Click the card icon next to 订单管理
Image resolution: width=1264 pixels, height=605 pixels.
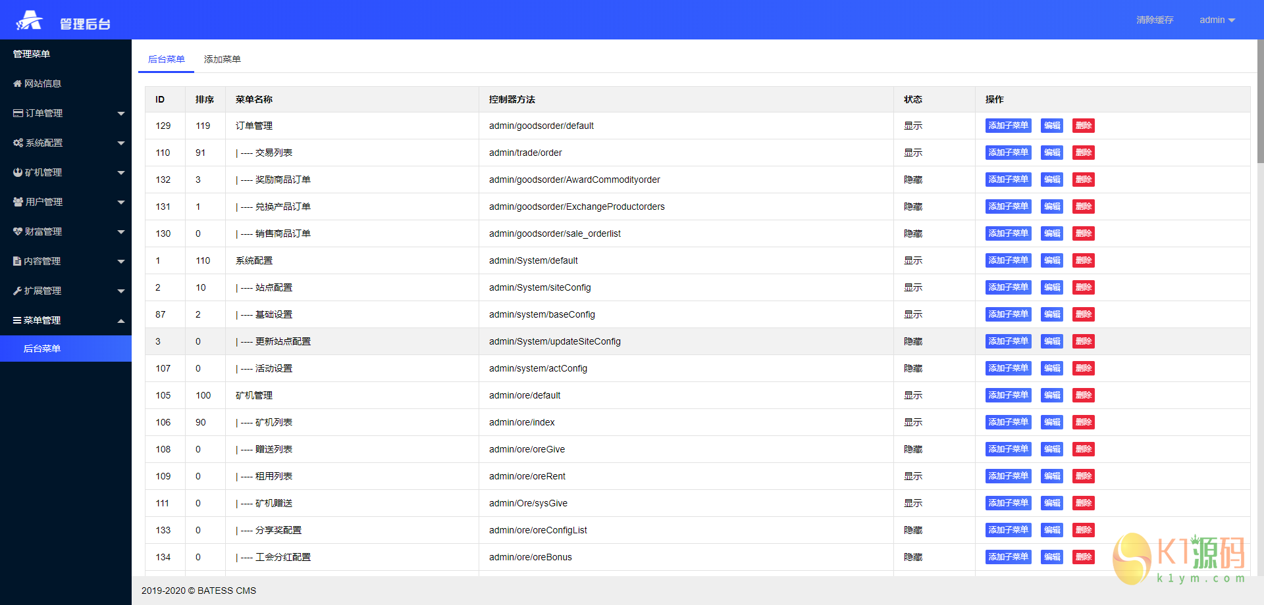(18, 113)
